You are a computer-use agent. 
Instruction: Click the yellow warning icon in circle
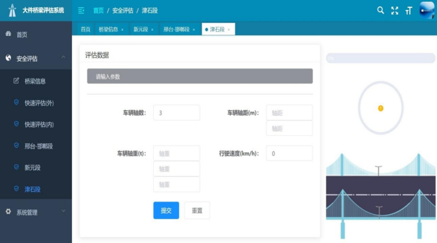[381, 108]
